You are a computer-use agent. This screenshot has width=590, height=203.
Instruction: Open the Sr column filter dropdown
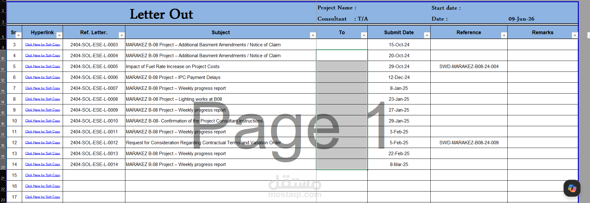click(x=18, y=35)
